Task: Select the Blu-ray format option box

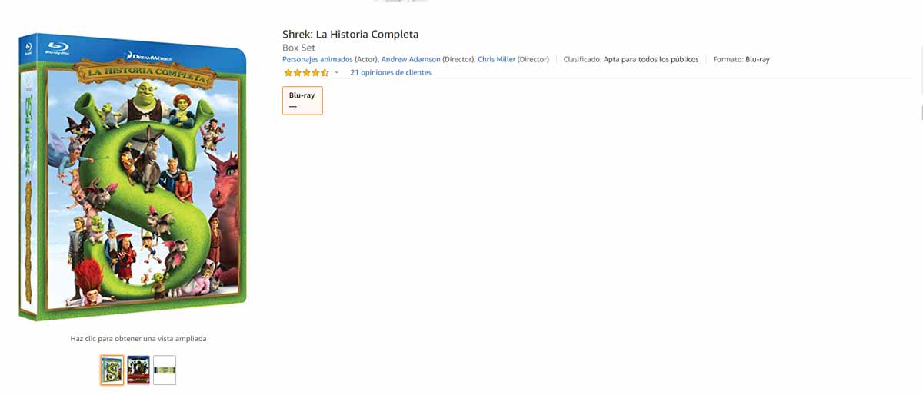Action: (302, 101)
